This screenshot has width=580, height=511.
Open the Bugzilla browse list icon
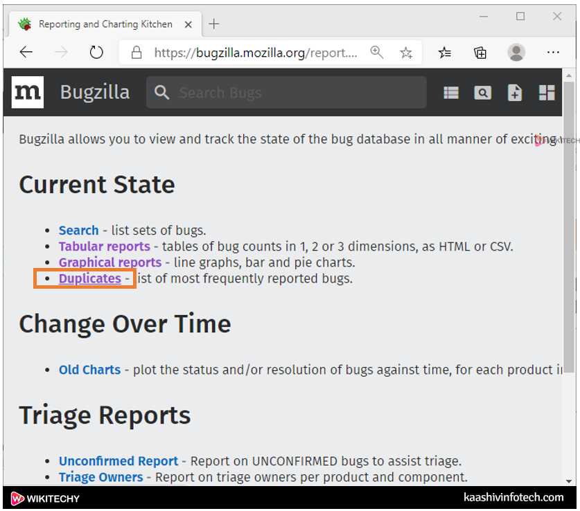tap(451, 93)
